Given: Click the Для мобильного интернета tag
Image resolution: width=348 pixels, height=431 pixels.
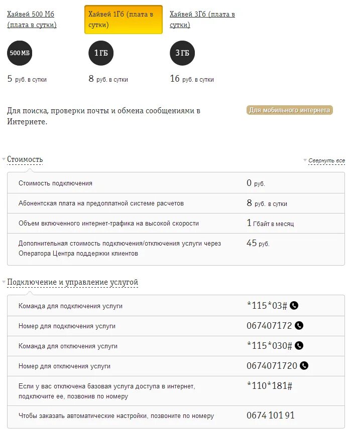Looking at the screenshot, I should click(x=290, y=110).
